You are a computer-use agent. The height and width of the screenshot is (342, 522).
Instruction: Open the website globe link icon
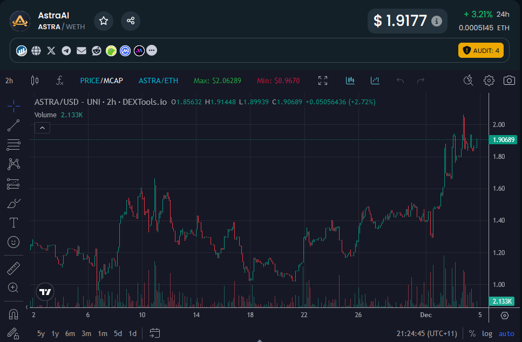pyautogui.click(x=36, y=51)
